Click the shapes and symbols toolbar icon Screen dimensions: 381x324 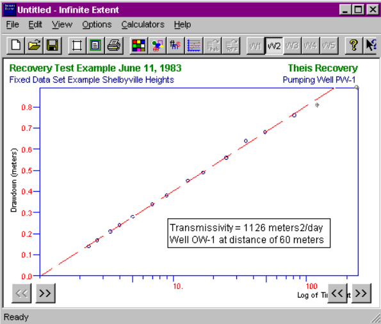click(158, 46)
